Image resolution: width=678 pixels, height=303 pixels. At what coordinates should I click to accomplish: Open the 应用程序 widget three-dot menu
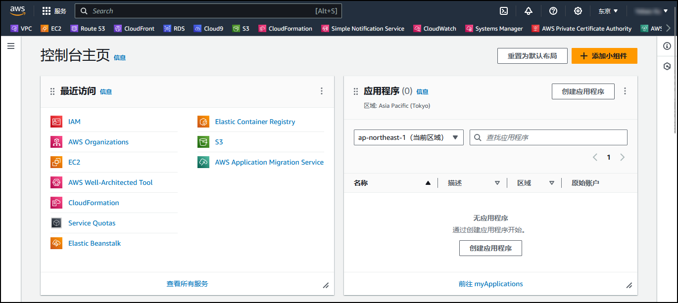(625, 91)
